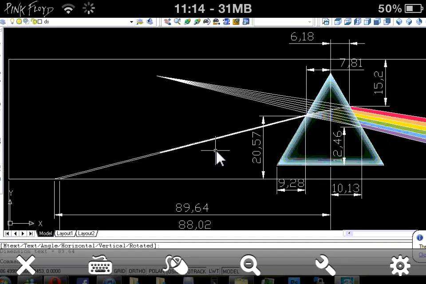This screenshot has width=426, height=284.
Task: Open the Layer Properties Manager icon
Action: 3,22
